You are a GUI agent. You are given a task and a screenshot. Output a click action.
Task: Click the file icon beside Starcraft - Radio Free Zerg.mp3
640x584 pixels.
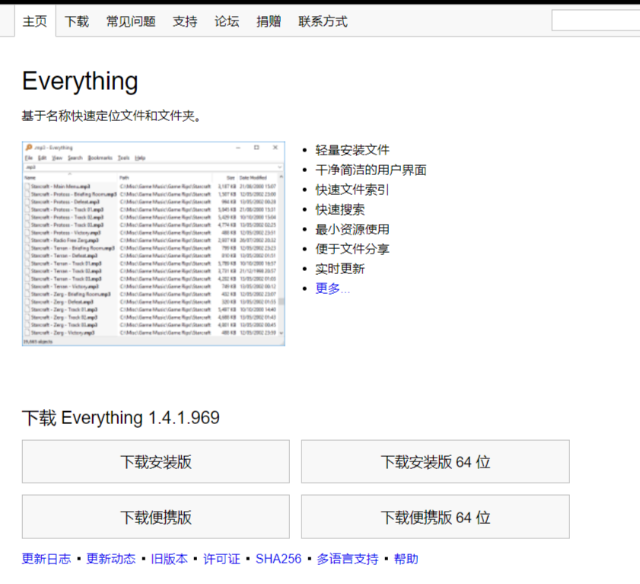click(27, 240)
